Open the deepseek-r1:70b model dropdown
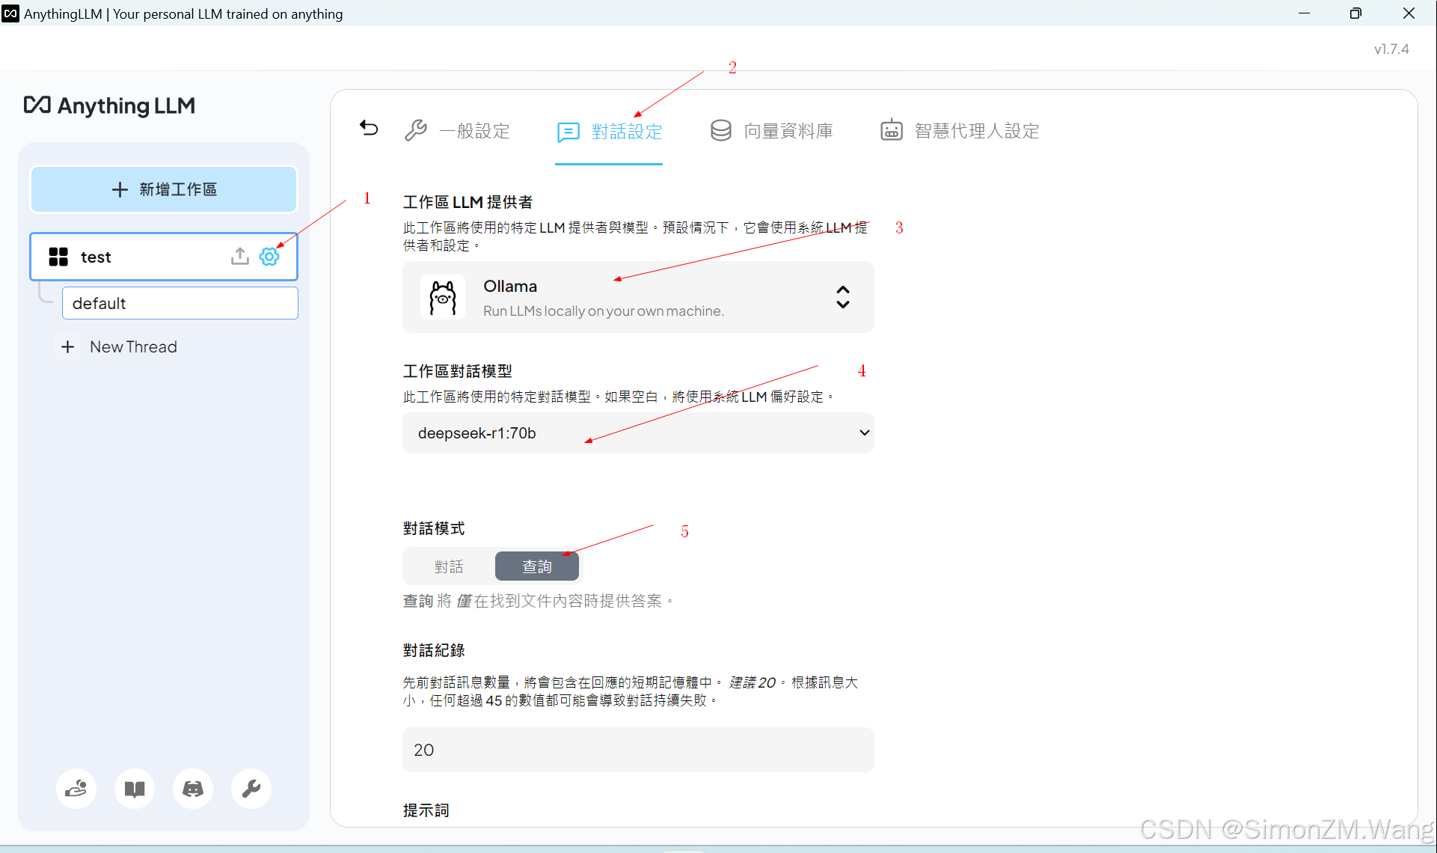The width and height of the screenshot is (1437, 853). 637,433
